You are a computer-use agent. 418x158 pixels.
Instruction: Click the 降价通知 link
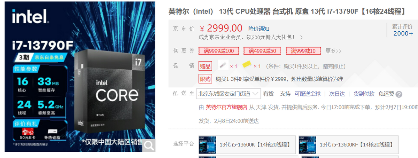pos(258,29)
